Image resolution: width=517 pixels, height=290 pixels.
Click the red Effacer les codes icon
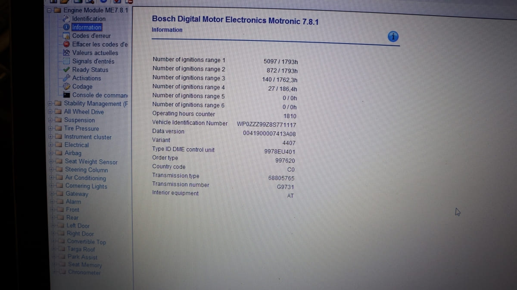click(66, 44)
